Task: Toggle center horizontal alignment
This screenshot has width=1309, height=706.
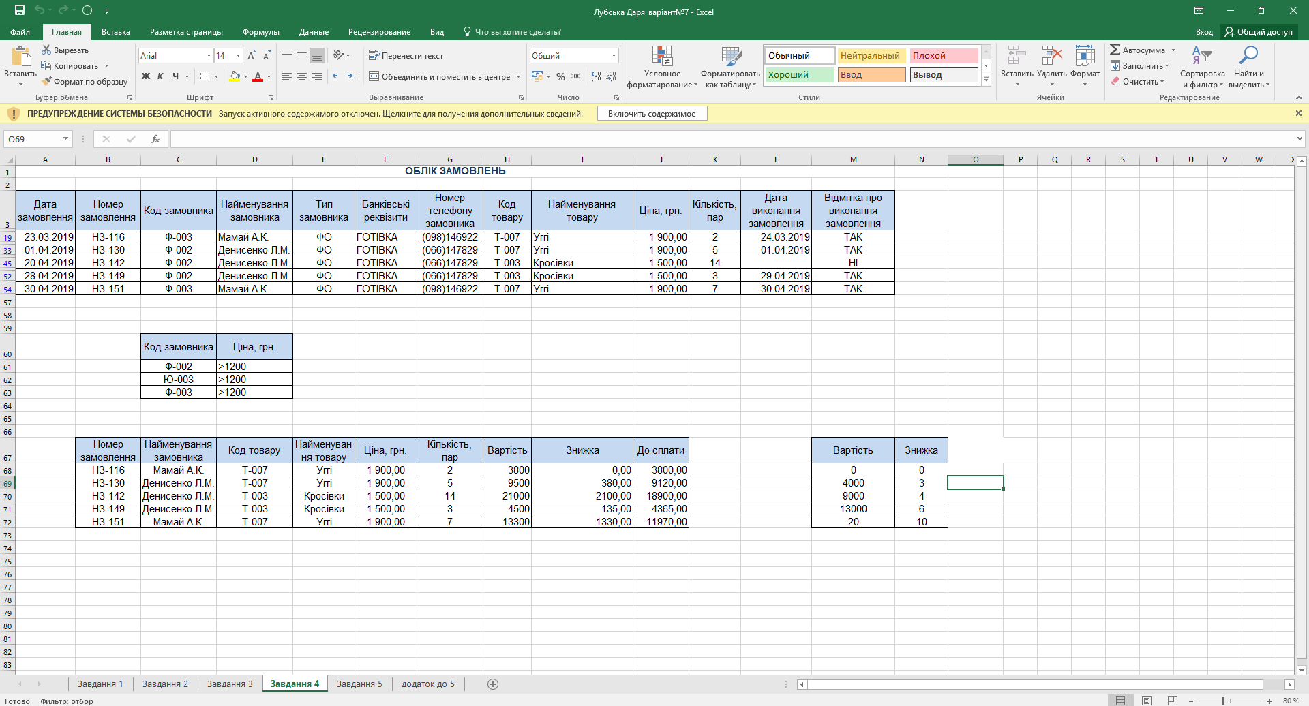Action: pyautogui.click(x=302, y=76)
